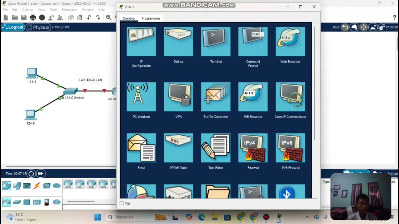The image size is (399, 224).
Task: Click Set Tiled Background picture icon
Action: [373, 27]
